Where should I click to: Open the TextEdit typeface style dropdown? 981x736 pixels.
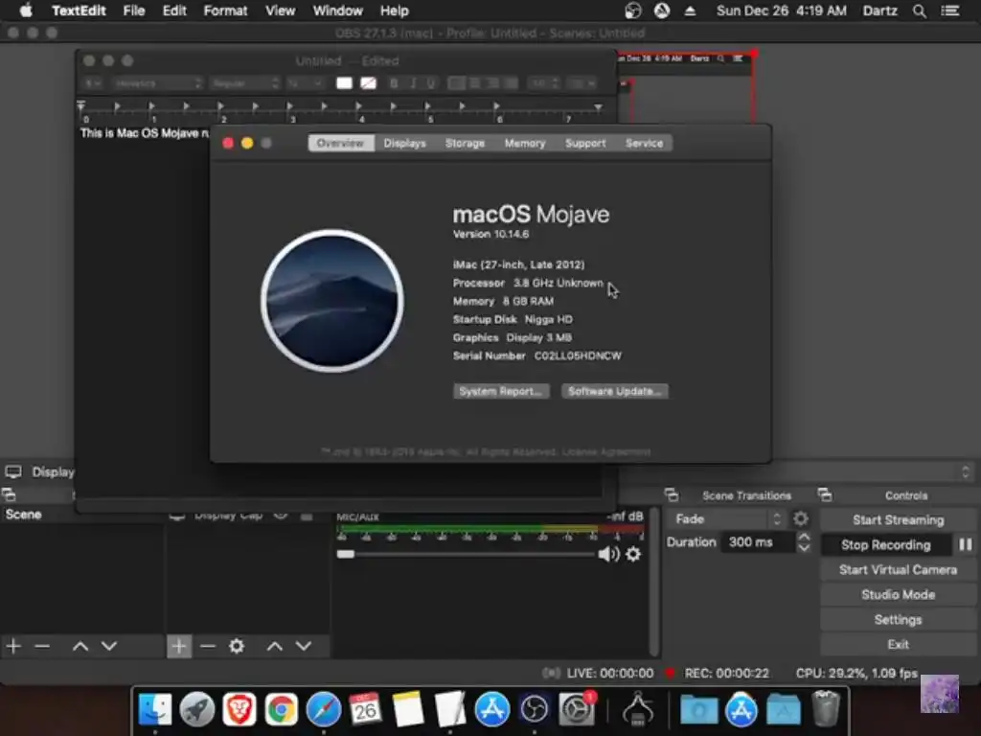tap(244, 83)
